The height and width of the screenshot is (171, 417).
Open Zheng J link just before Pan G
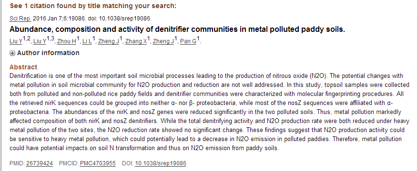click(163, 41)
